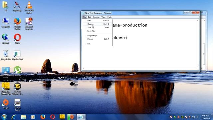213x120 pixels.
Task: Launch the Opera desktop shortcut
Action: pos(17,39)
